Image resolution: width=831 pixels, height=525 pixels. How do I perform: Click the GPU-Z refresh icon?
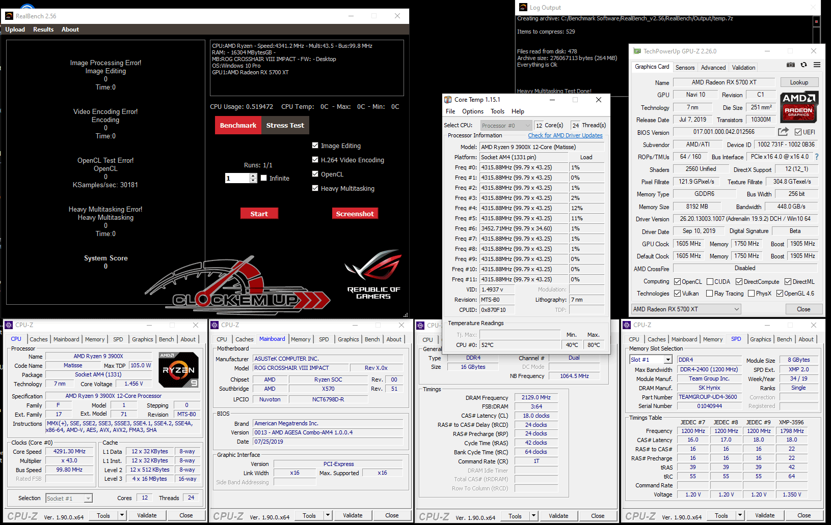pos(803,65)
